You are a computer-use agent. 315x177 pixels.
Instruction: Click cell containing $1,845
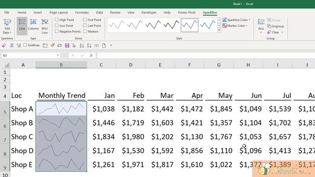tap(219, 109)
